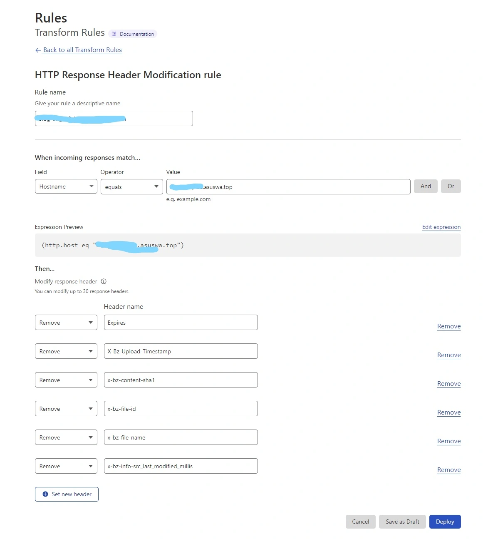Click the Edit expression link

[441, 227]
